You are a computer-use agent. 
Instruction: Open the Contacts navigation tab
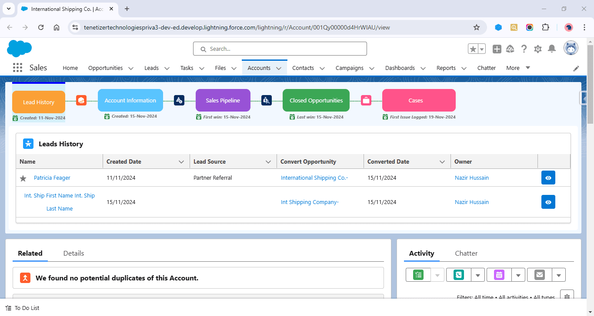(x=303, y=68)
